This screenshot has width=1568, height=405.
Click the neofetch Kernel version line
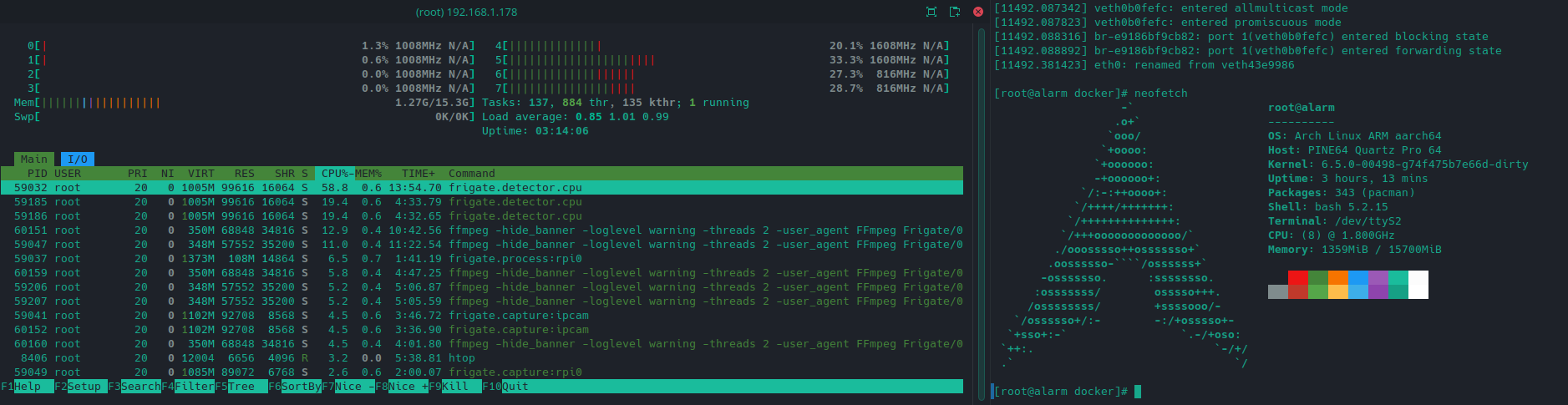[x=1398, y=164]
